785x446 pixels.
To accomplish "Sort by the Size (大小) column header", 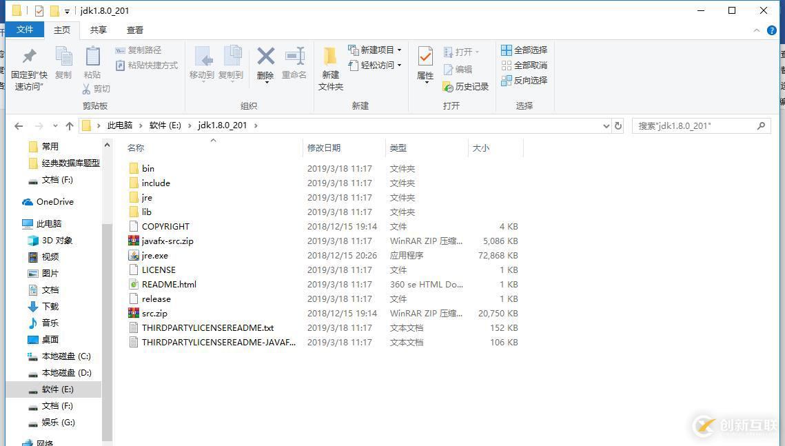I will pyautogui.click(x=481, y=148).
